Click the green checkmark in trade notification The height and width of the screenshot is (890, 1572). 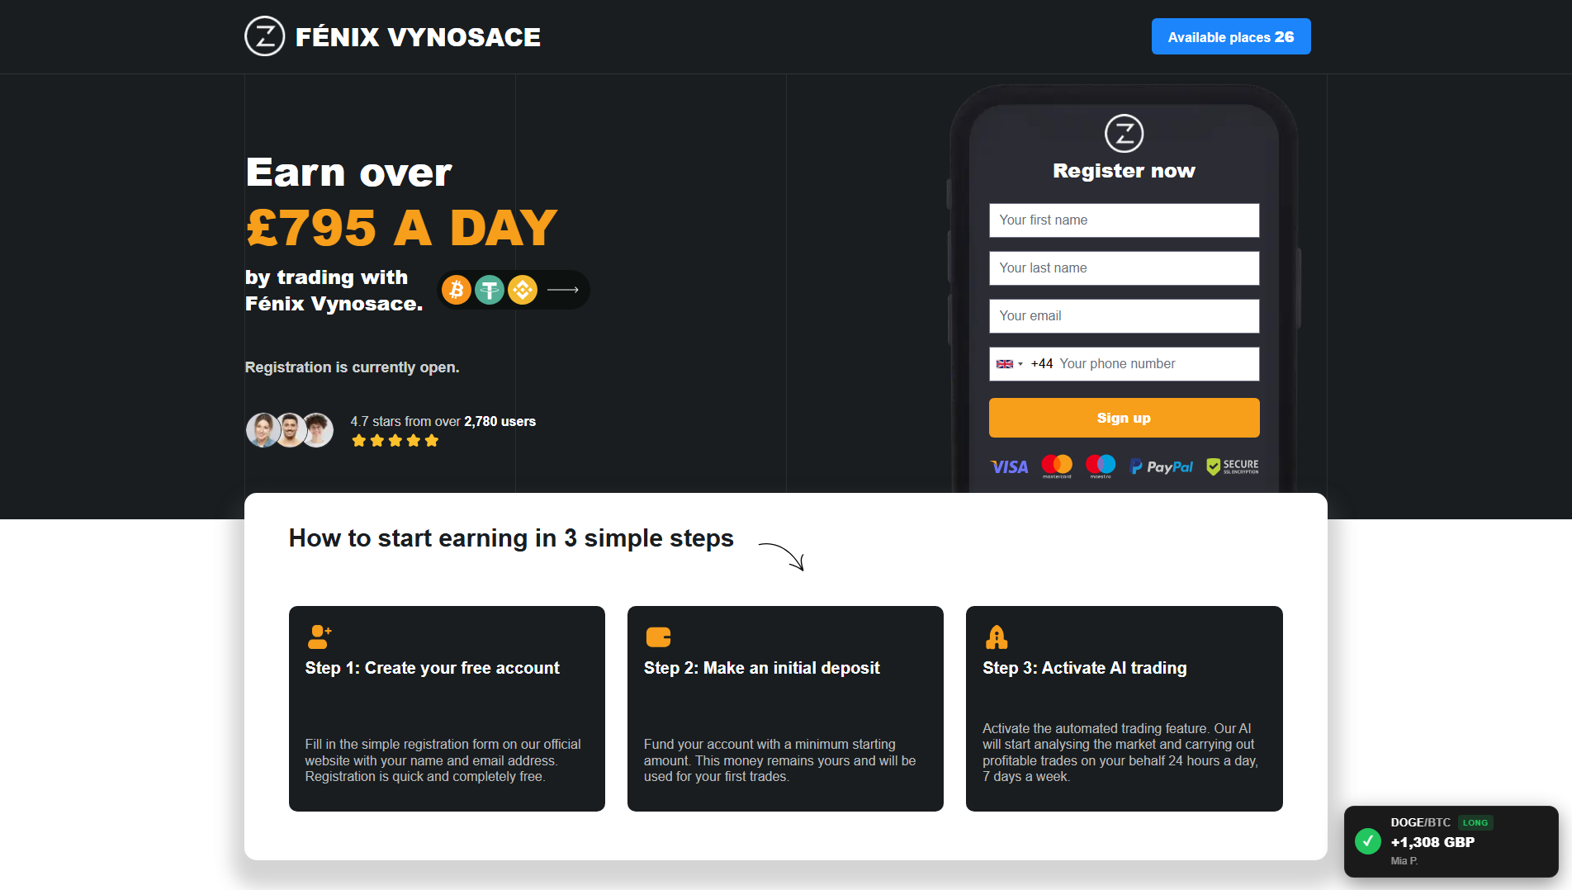click(x=1368, y=841)
